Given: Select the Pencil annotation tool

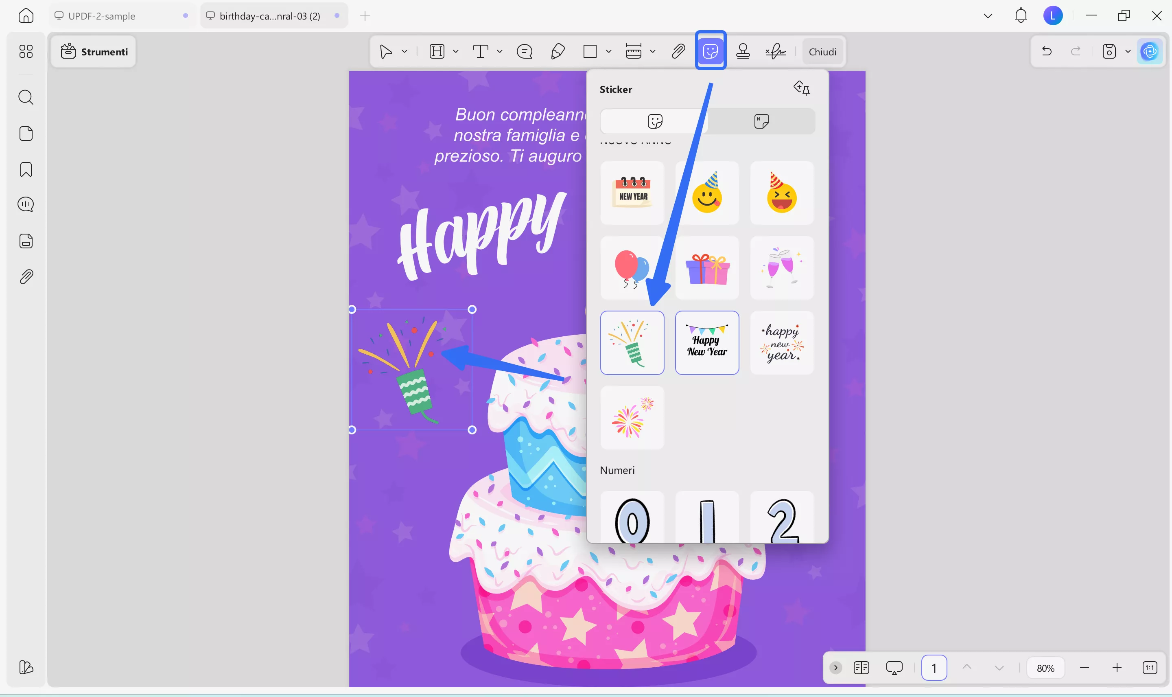Looking at the screenshot, I should (557, 51).
